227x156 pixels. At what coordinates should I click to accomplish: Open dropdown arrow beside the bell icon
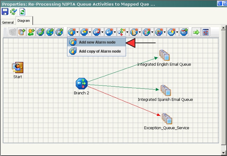pyautogui.click(x=78, y=32)
